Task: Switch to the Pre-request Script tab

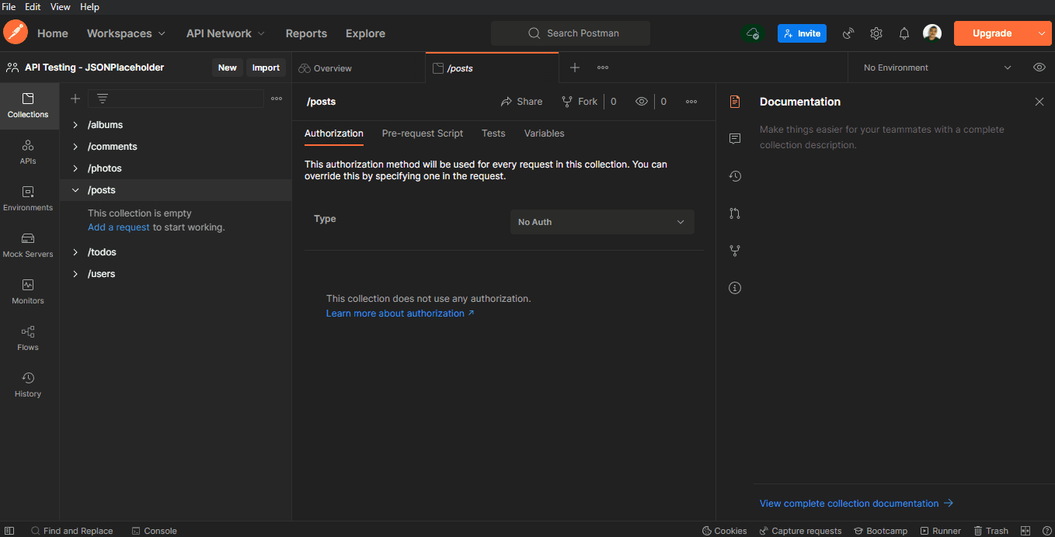Action: click(423, 133)
